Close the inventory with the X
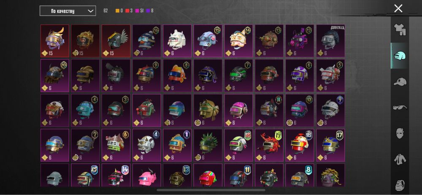 tap(398, 8)
